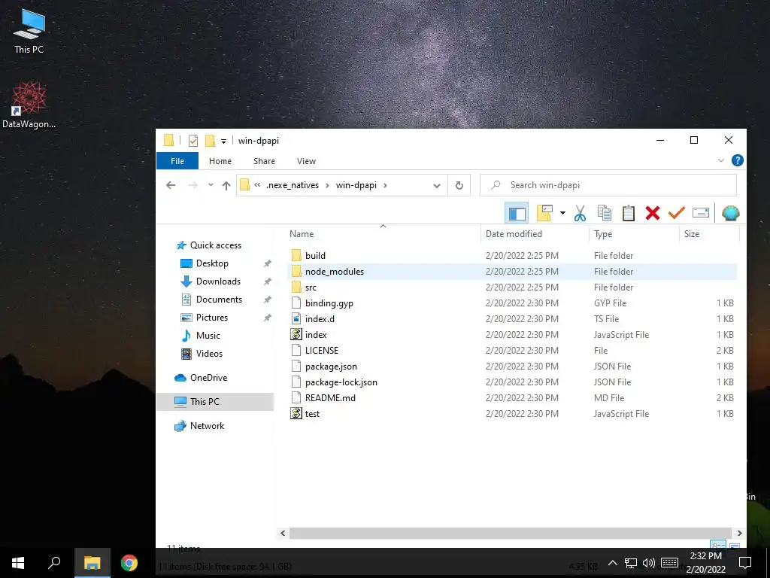
Task: Click the Paste clipboard icon
Action: pos(629,213)
